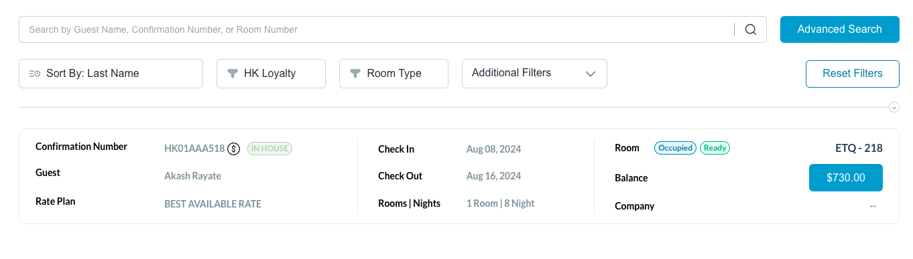This screenshot has width=913, height=259.
Task: Click the funnel icon in Room Type filter
Action: (x=355, y=74)
